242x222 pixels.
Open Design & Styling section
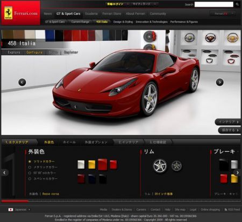click(x=123, y=22)
